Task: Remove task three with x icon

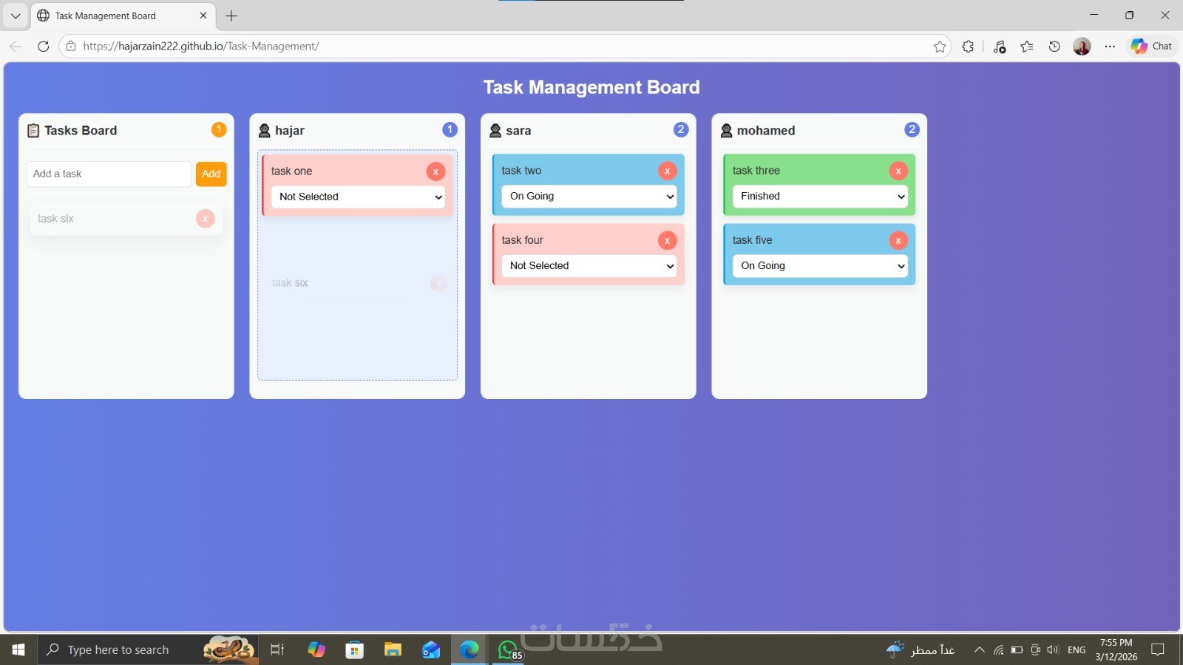Action: [898, 171]
